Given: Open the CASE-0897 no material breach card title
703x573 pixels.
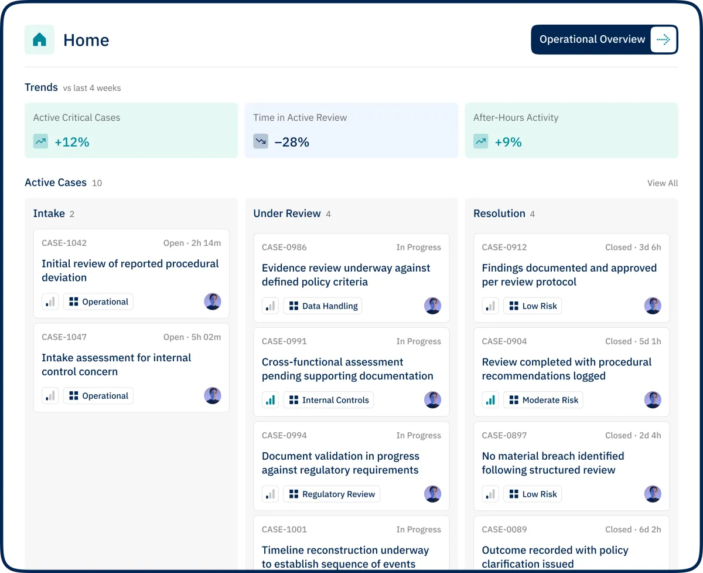Looking at the screenshot, I should [552, 463].
